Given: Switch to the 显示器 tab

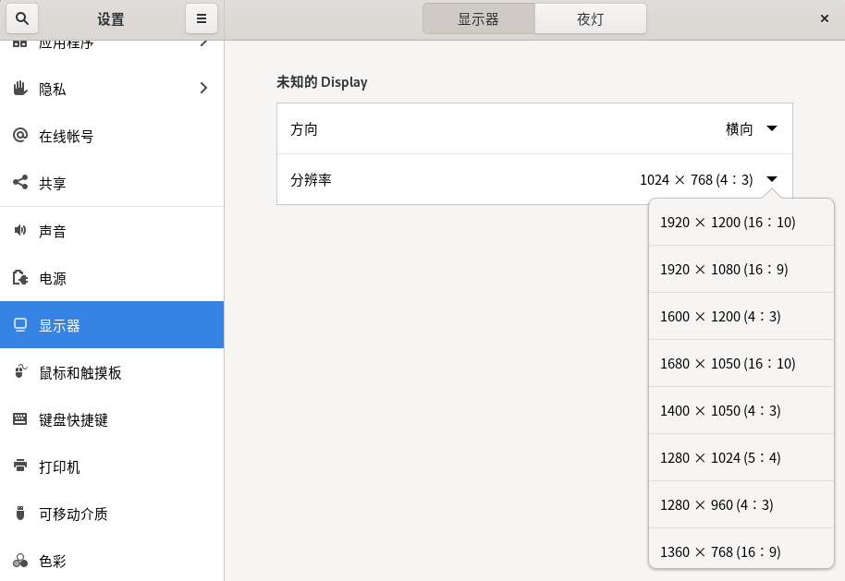Looking at the screenshot, I should pyautogui.click(x=478, y=18).
